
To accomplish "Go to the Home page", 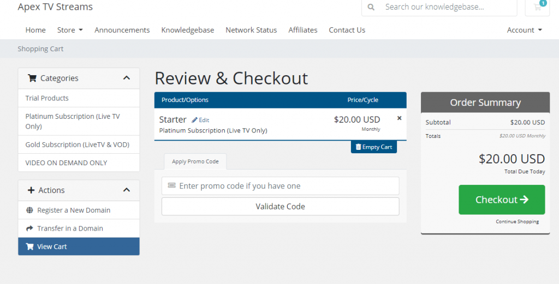I will pos(35,30).
